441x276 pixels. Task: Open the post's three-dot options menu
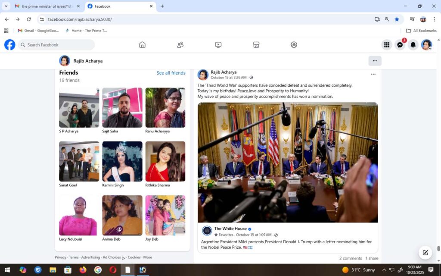click(x=373, y=74)
